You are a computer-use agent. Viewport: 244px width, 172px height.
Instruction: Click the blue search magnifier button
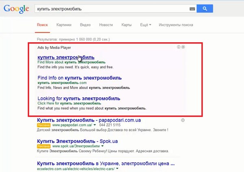(205, 9)
